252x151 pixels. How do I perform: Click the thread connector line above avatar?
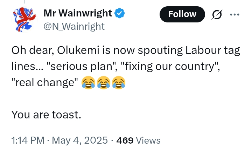tap(24, 2)
